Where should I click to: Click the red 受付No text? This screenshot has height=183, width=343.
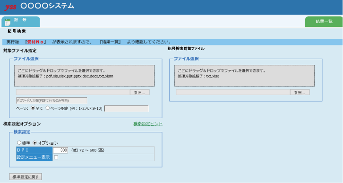[x=35, y=42]
